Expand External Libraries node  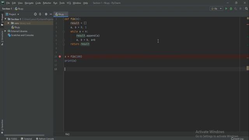pyautogui.click(x=5, y=31)
